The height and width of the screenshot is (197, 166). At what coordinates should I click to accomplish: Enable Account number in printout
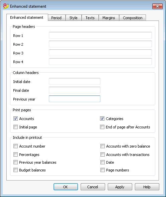(x=15, y=146)
